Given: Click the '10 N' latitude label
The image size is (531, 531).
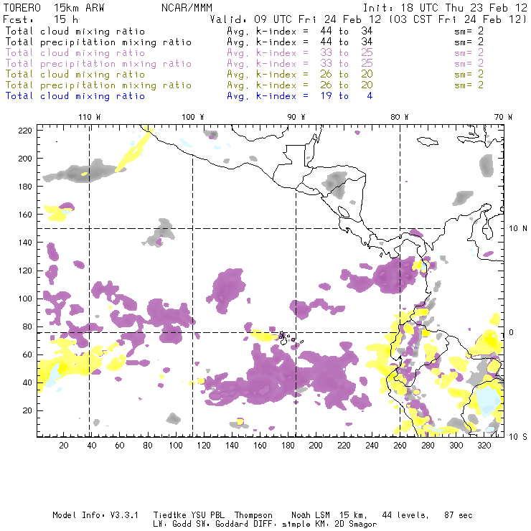Looking at the screenshot, I should click(518, 229).
